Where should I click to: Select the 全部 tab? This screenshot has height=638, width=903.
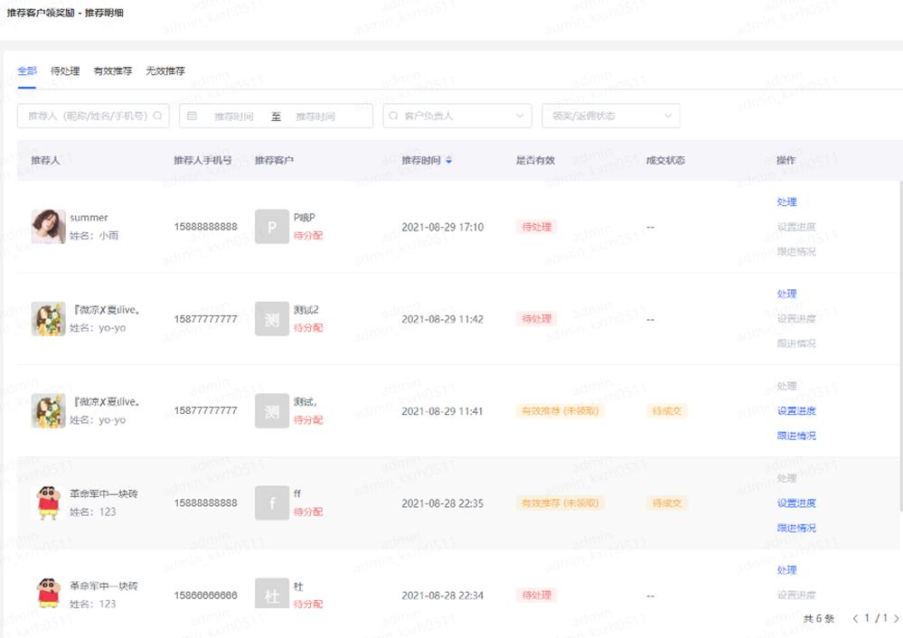(27, 70)
